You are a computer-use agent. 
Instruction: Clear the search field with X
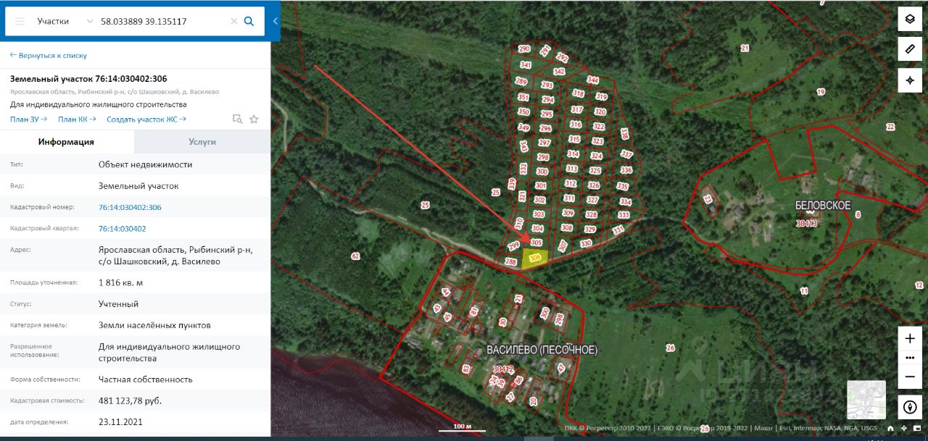coord(233,21)
